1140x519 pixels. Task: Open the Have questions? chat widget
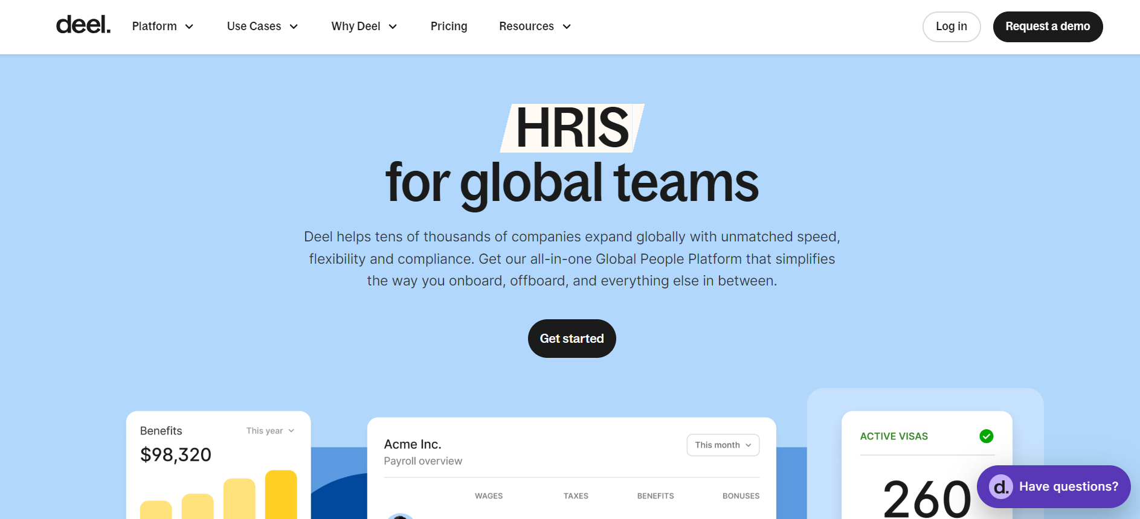pos(1054,486)
